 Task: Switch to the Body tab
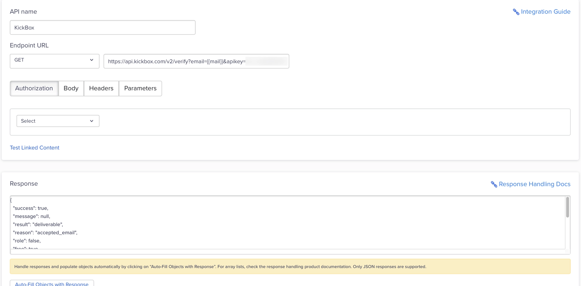click(71, 88)
